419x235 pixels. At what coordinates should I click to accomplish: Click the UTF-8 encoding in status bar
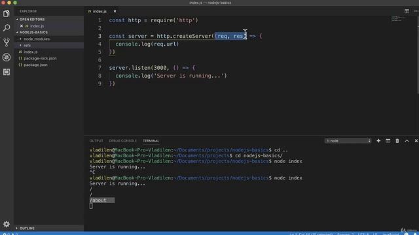(x=363, y=234)
